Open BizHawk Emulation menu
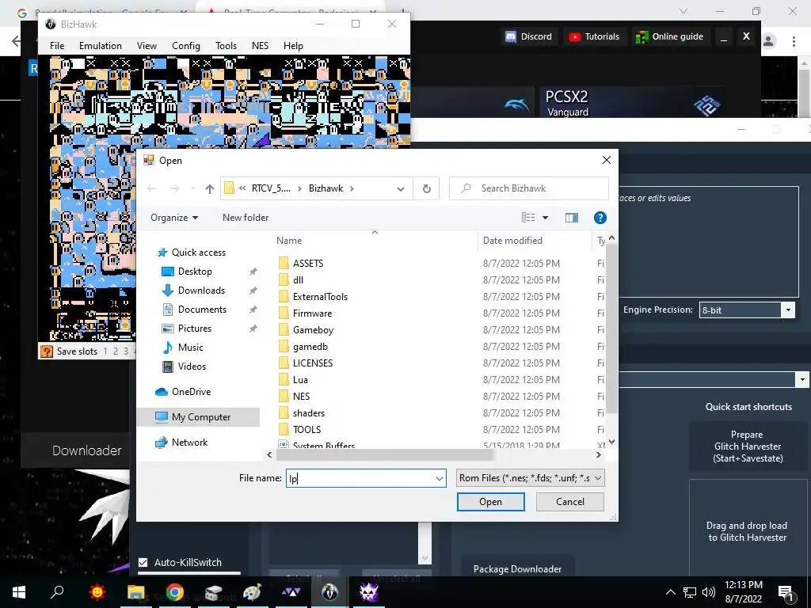Image resolution: width=811 pixels, height=608 pixels. pos(101,46)
